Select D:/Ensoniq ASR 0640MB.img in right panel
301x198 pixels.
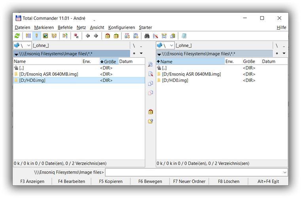(x=222, y=74)
